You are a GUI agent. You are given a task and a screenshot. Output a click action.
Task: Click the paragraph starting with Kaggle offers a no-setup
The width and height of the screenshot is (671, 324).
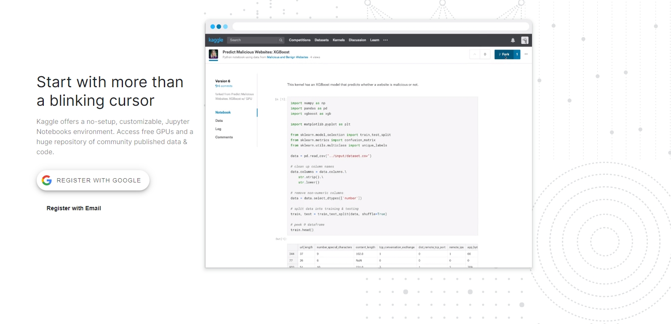(115, 137)
